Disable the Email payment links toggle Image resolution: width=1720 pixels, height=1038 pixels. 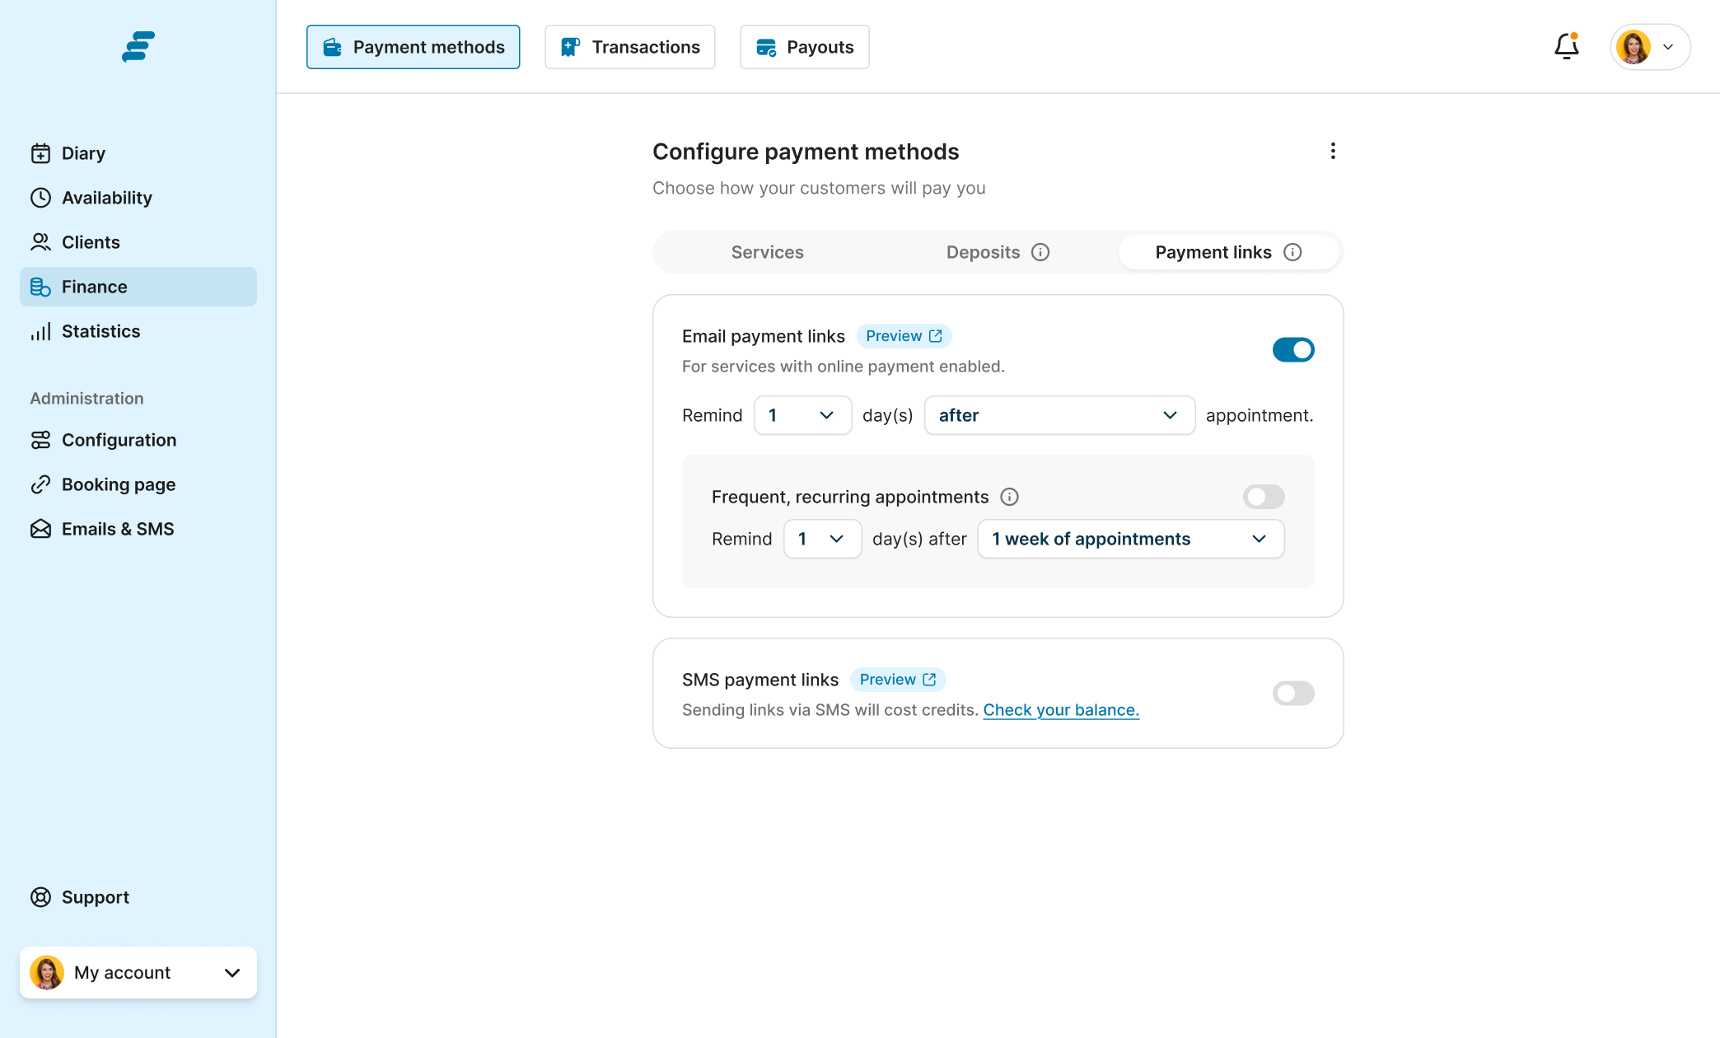click(x=1292, y=350)
